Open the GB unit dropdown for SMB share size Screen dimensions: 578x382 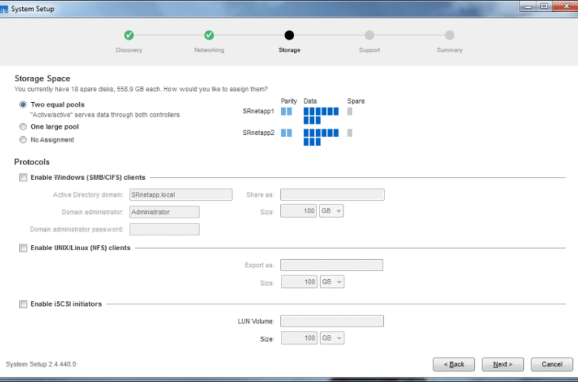tap(331, 211)
